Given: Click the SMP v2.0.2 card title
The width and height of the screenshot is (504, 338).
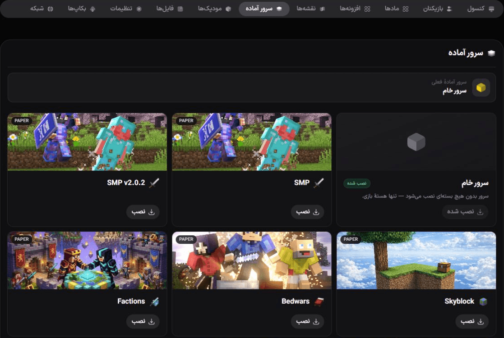Looking at the screenshot, I should (126, 183).
